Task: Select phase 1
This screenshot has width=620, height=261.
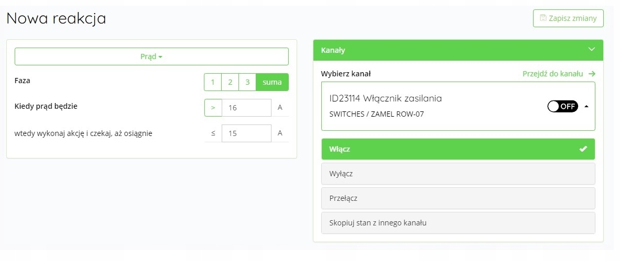Action: coord(212,82)
